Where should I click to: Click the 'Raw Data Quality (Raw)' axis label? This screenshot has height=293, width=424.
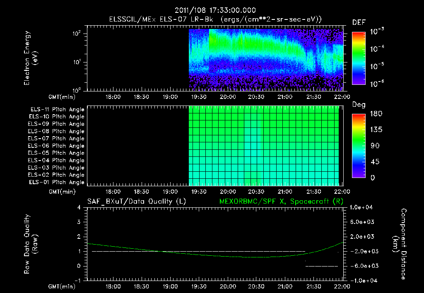[31, 244]
